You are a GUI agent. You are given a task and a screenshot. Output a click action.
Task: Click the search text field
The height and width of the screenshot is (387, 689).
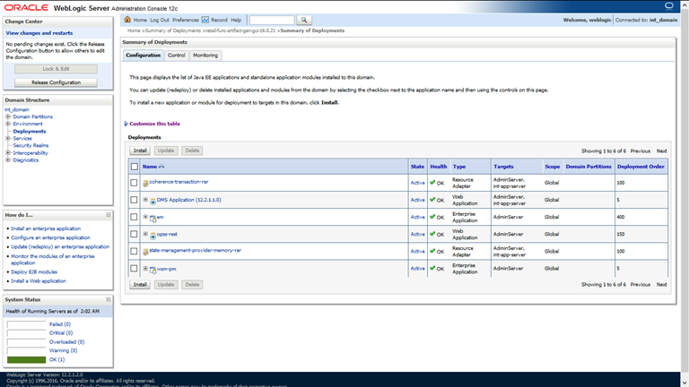[x=272, y=20]
